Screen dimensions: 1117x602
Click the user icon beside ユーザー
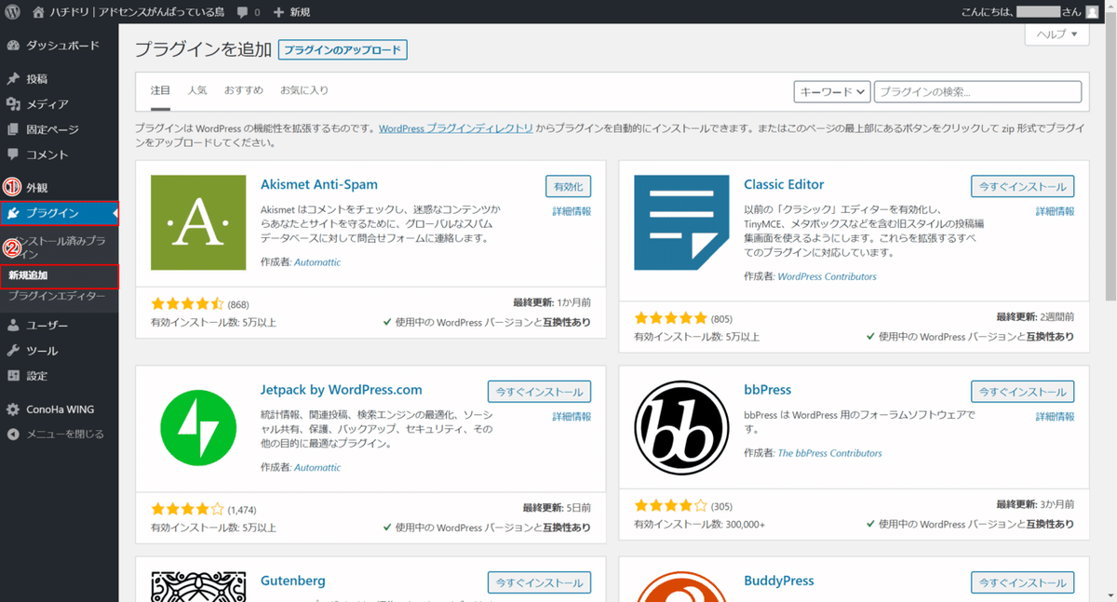click(x=13, y=326)
